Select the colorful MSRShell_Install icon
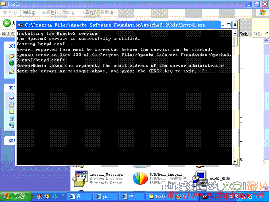Screen dimensions: 269x202 coord(140,179)
